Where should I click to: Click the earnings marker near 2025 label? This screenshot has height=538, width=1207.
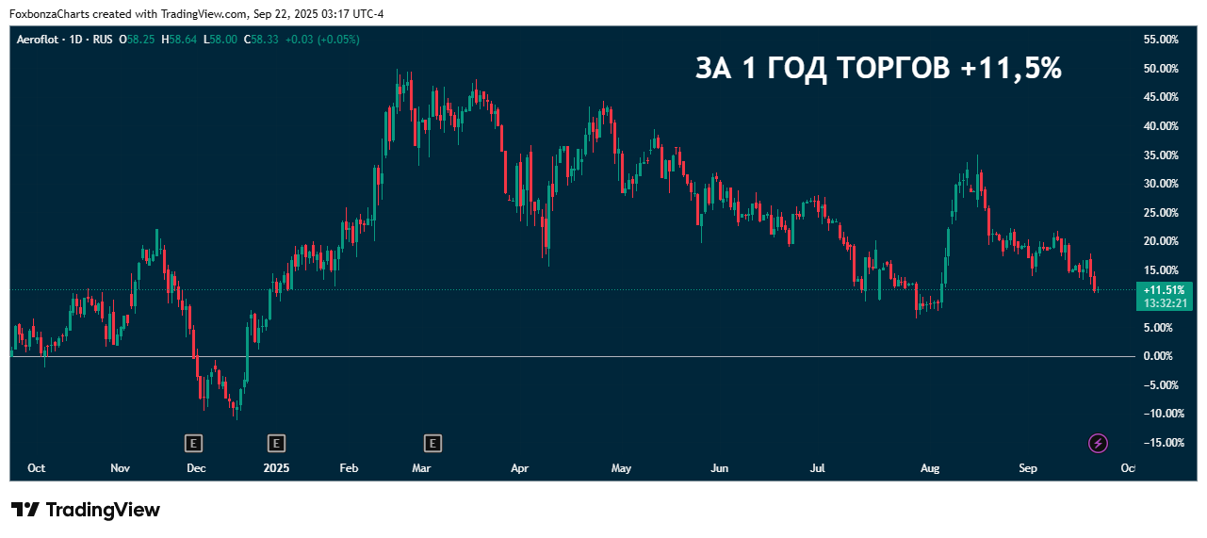pyautogui.click(x=276, y=442)
